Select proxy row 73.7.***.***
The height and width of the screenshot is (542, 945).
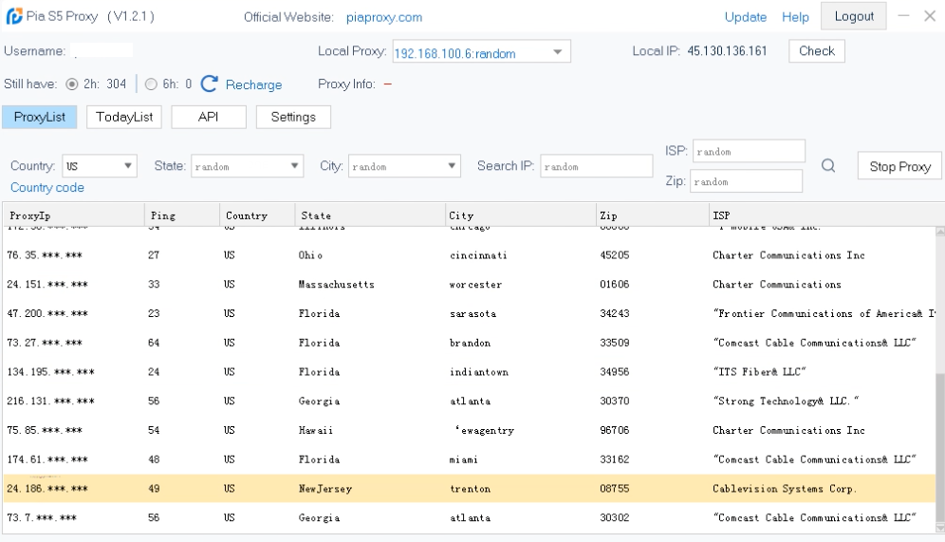[x=469, y=517]
